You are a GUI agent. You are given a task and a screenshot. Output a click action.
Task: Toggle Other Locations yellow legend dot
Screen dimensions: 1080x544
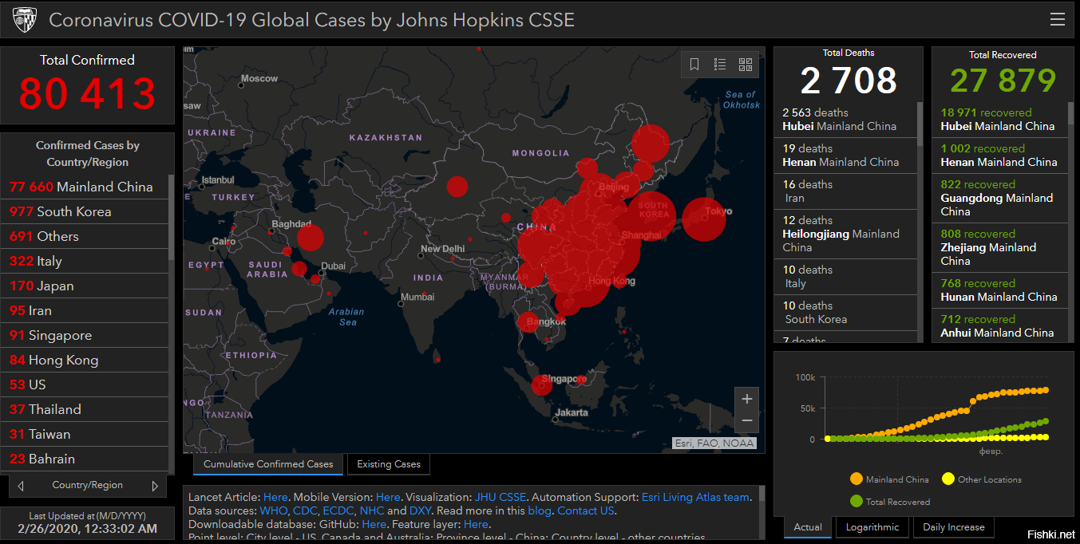pyautogui.click(x=948, y=479)
